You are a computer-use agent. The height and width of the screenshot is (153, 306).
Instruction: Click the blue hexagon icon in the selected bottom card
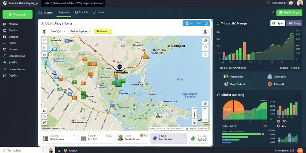tap(155, 138)
